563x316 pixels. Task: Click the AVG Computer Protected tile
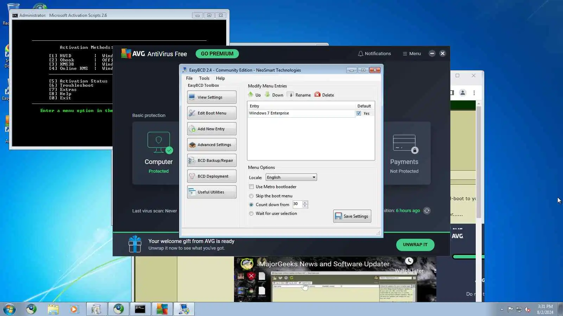click(x=156, y=153)
